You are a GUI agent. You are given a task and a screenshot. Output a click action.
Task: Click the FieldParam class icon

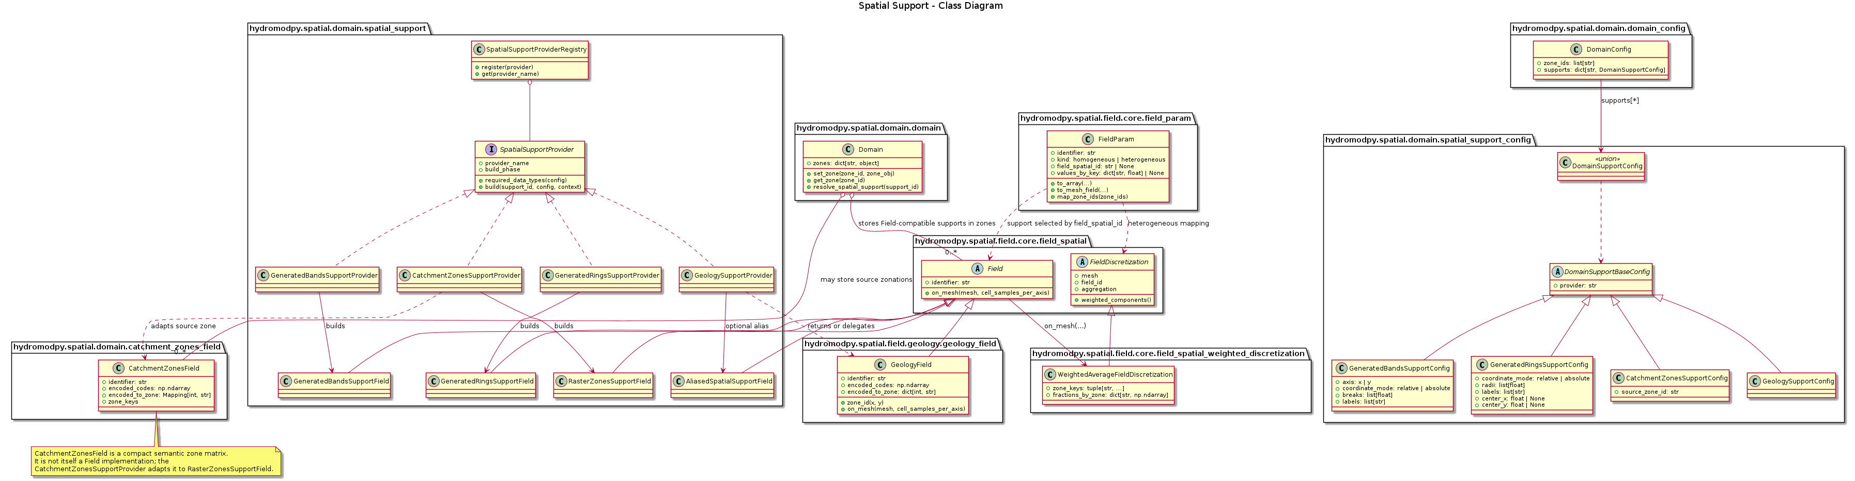pos(1087,139)
